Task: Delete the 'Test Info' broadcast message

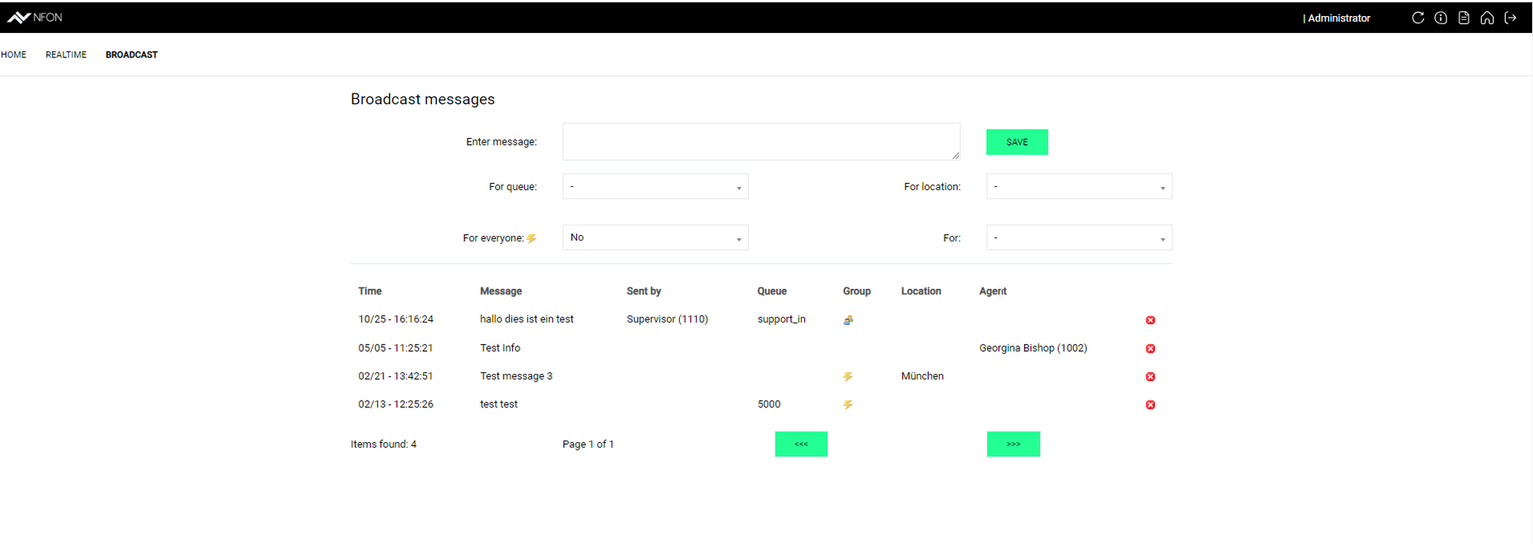Action: (x=1150, y=349)
